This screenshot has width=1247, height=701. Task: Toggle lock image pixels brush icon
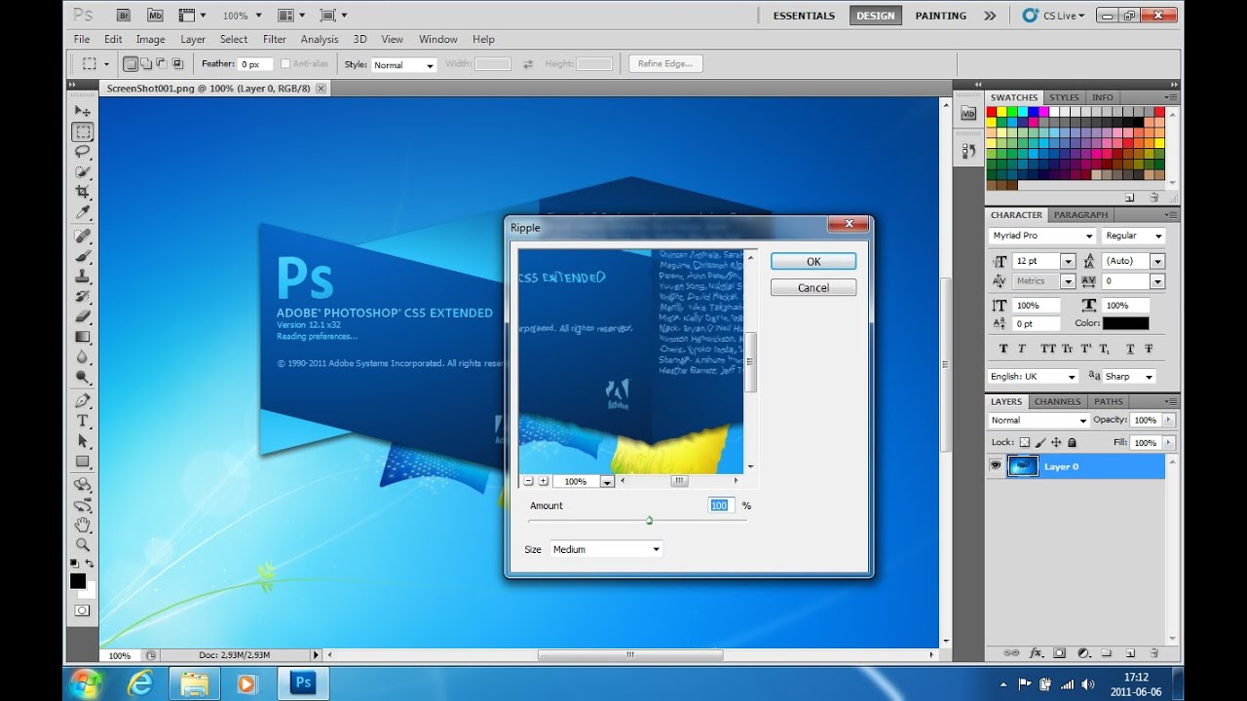point(1039,442)
